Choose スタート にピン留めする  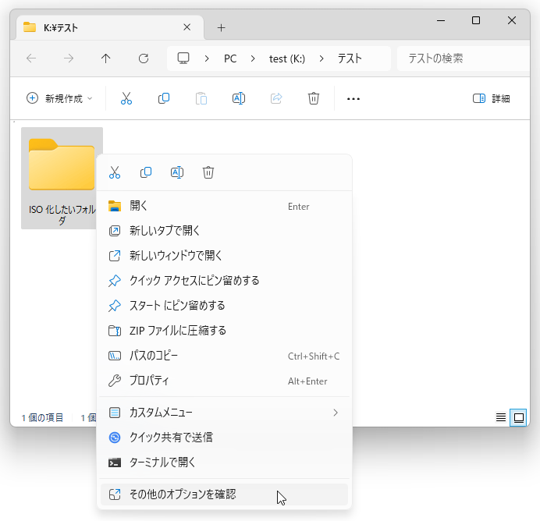224,306
